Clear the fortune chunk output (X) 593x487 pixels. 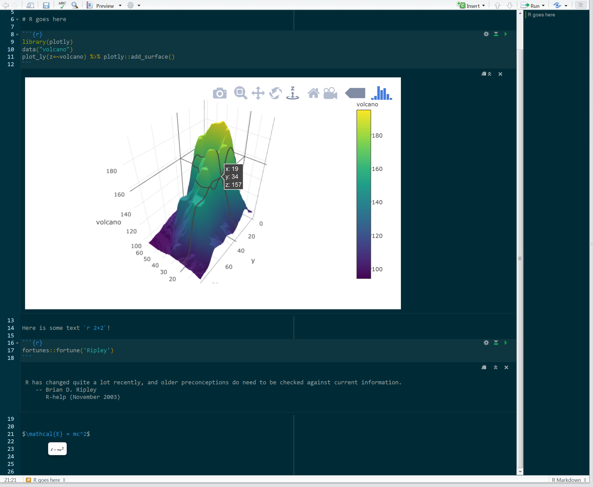pyautogui.click(x=506, y=367)
